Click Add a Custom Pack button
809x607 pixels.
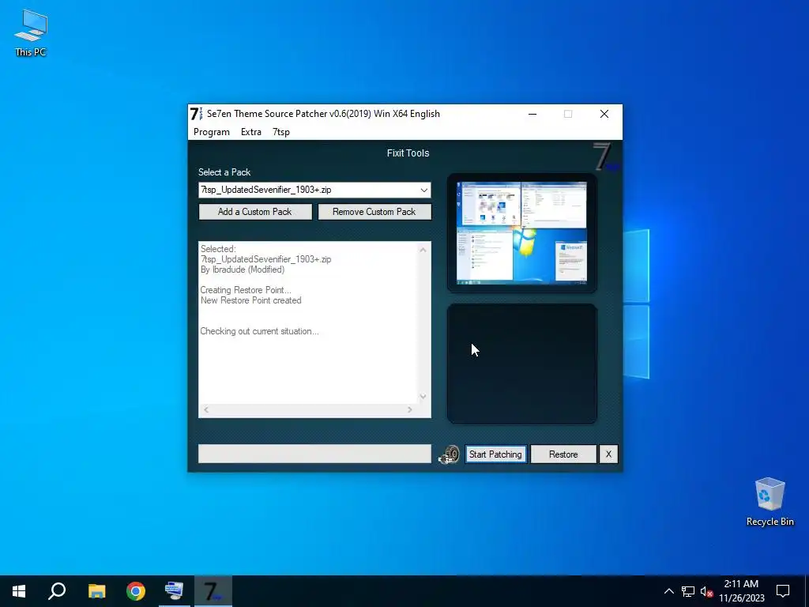pos(255,212)
